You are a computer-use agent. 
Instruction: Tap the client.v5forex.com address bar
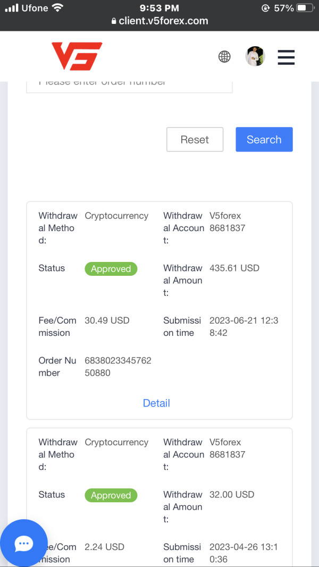coord(163,21)
